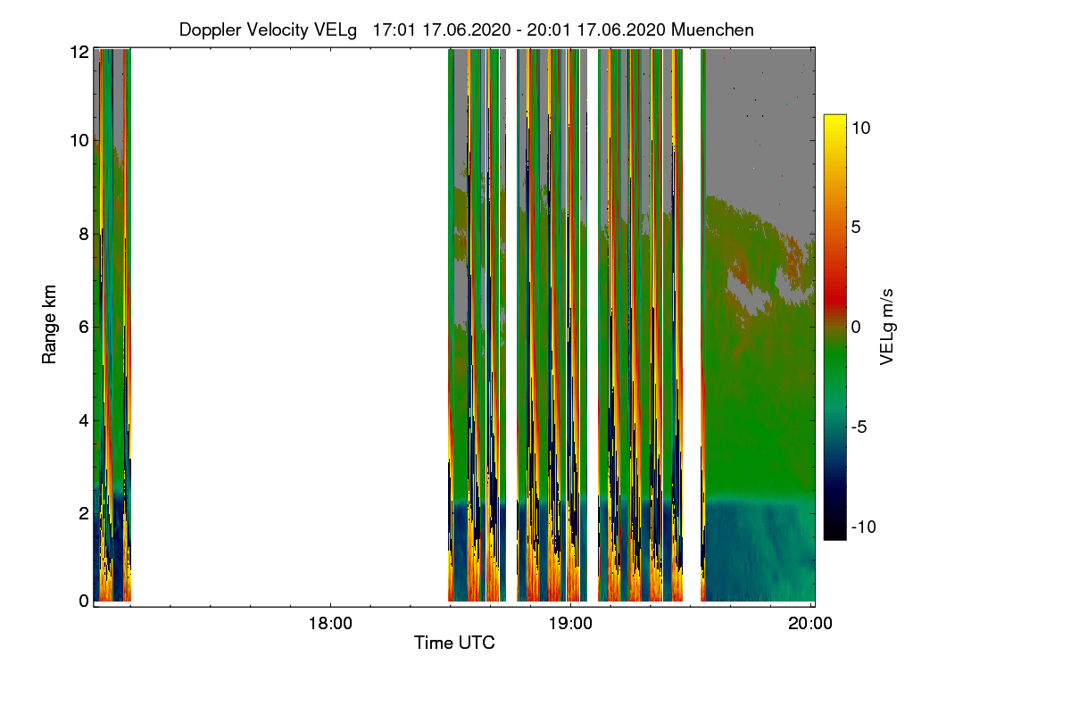Click the grey cloud hole near 19:45
The height and width of the screenshot is (714, 1071).
pyautogui.click(x=750, y=293)
